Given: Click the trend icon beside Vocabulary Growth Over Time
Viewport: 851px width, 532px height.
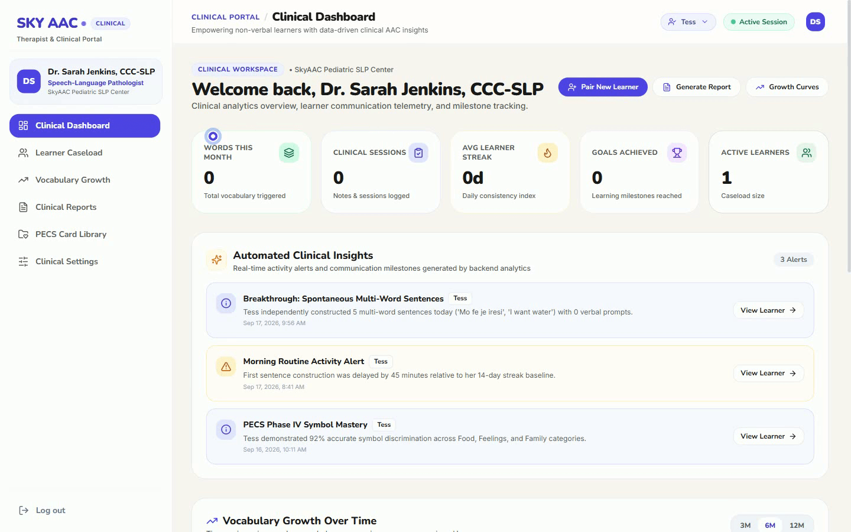Looking at the screenshot, I should 212,521.
